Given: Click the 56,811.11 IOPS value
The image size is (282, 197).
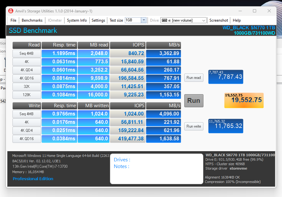Looking at the screenshot, I should (127, 122).
